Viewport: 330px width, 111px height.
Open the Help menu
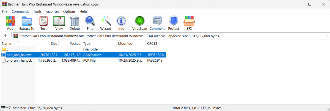tap(83, 11)
